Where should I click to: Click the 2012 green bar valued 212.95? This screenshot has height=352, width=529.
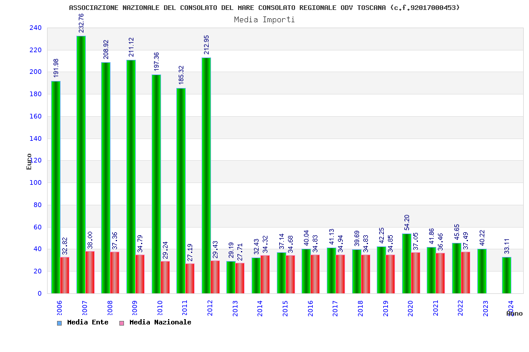click(206, 175)
